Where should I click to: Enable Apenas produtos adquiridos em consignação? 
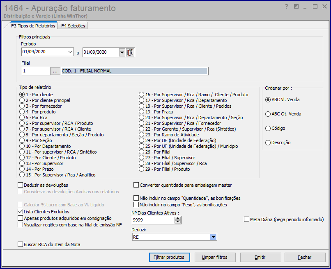64,218
